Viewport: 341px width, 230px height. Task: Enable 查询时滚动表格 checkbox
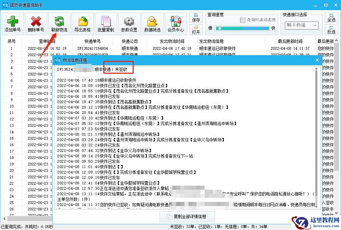pos(243,20)
